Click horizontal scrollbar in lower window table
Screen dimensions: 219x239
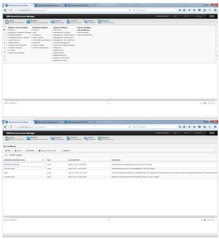pyautogui.click(x=110, y=217)
